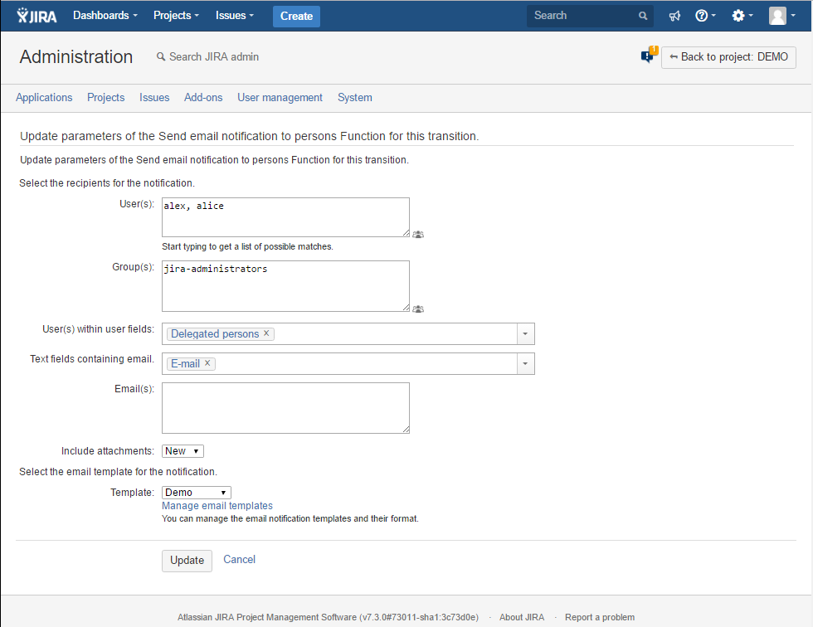Click Back to project: DEMO button
813x627 pixels.
(x=728, y=57)
